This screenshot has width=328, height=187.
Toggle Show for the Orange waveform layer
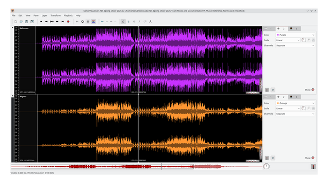click(313, 158)
